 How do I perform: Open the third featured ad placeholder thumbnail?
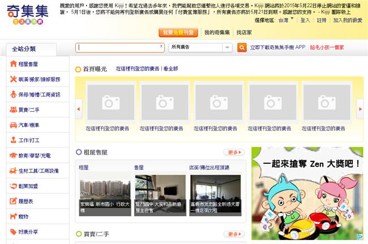click(219, 102)
